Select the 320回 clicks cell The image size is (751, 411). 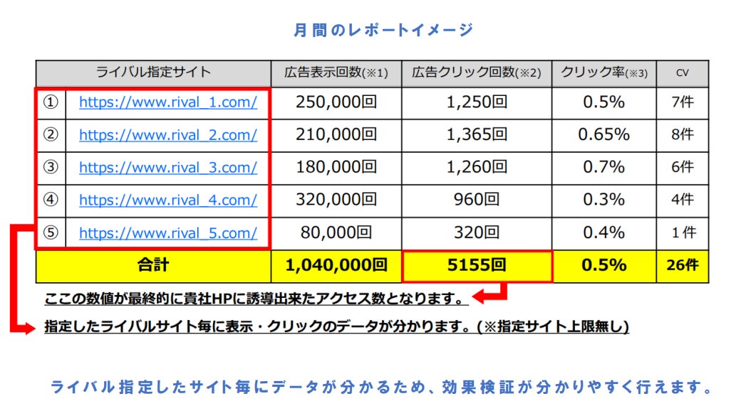coord(477,233)
